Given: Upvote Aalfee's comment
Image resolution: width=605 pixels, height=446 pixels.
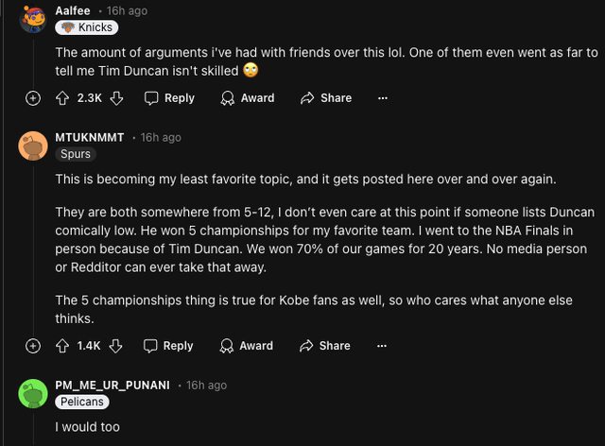Looking at the screenshot, I should click(62, 98).
